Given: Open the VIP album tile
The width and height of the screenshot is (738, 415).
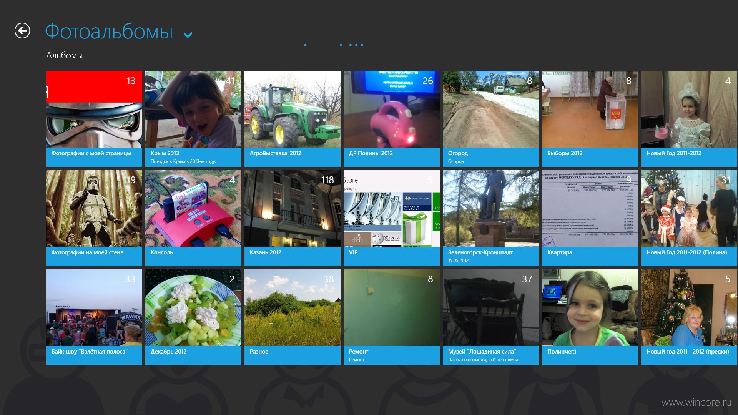Looking at the screenshot, I should pos(392,217).
